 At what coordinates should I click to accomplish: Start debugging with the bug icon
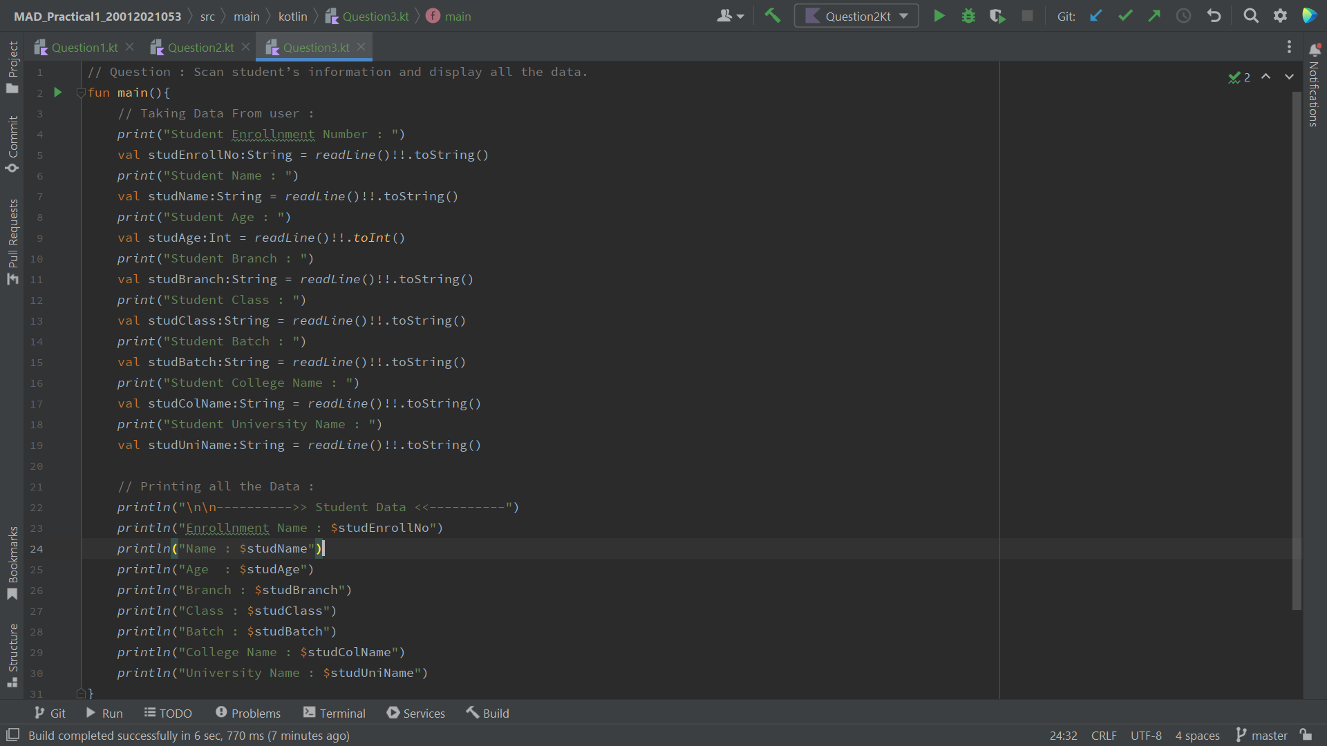point(968,15)
